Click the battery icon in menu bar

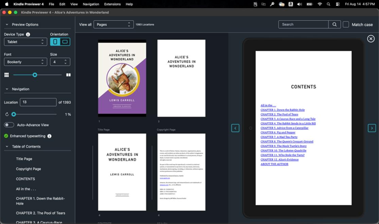pyautogui.click(x=310, y=4)
